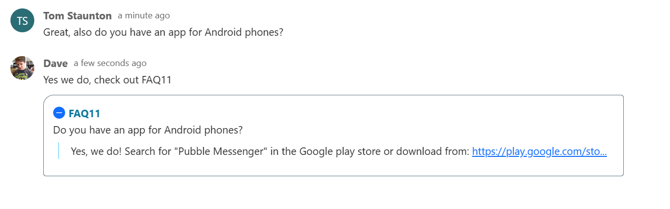
Task: Click the vertical quote bar beside answer
Action: [58, 151]
